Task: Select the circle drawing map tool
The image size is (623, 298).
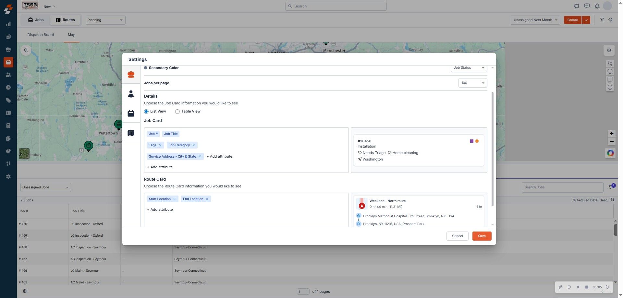Action: click(610, 87)
